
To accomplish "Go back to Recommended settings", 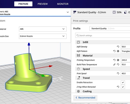I will (x=85, y=98).
